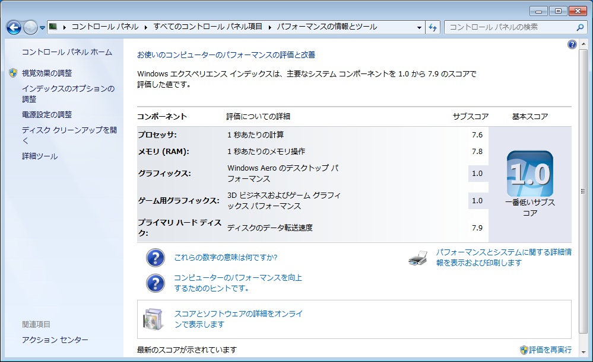Click shield icon beside 評価を再実行
The image size is (593, 362).
coord(524,350)
